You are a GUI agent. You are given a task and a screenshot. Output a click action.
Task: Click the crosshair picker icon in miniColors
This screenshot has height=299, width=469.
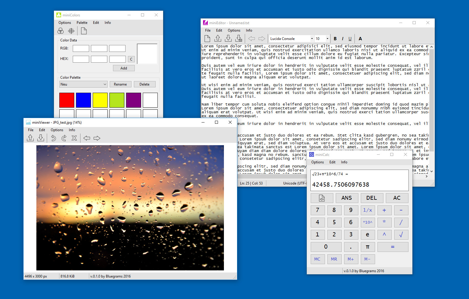[x=71, y=31]
